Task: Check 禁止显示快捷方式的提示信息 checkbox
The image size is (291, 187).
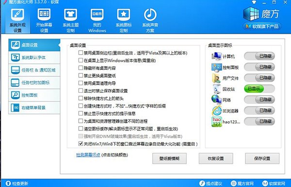Action: tap(81, 114)
